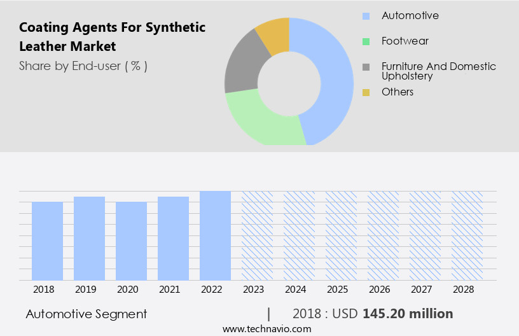Select the Others legend label
This screenshot has height=336, width=519.
397,92
